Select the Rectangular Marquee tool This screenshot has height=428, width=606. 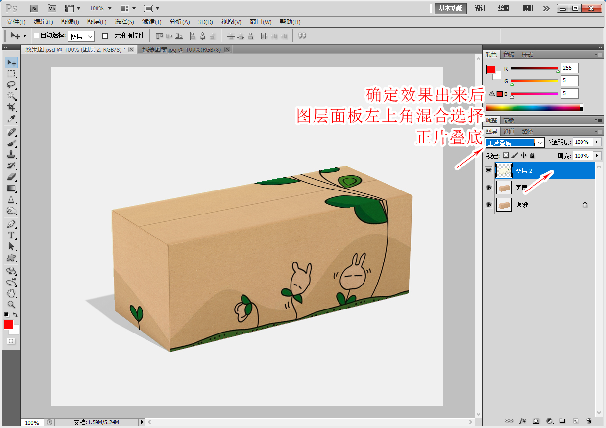pos(11,73)
